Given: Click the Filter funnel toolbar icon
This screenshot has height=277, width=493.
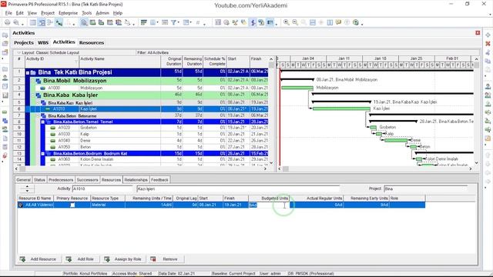Looking at the screenshot, I should coord(173,22).
